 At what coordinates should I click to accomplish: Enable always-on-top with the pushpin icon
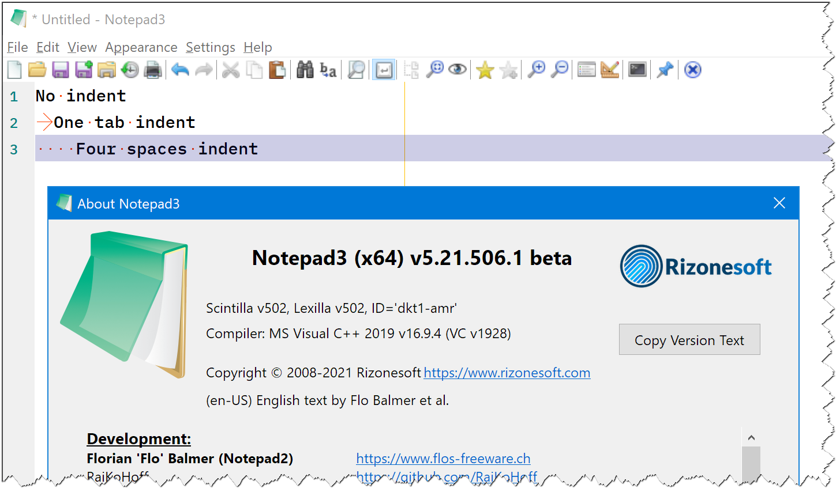[665, 69]
